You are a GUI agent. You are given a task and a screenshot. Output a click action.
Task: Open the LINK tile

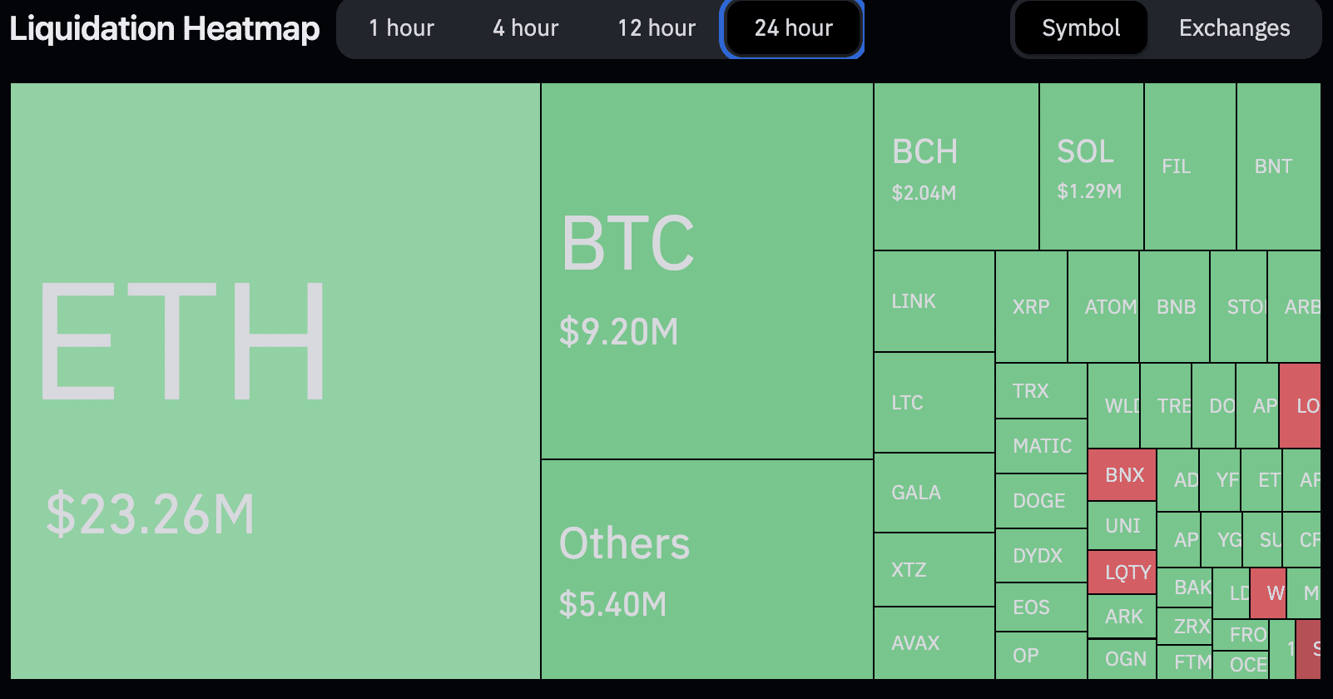[x=934, y=301]
